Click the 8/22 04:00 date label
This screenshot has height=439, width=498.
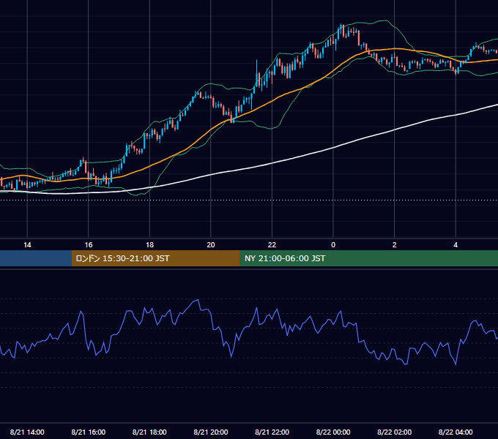[x=456, y=432]
